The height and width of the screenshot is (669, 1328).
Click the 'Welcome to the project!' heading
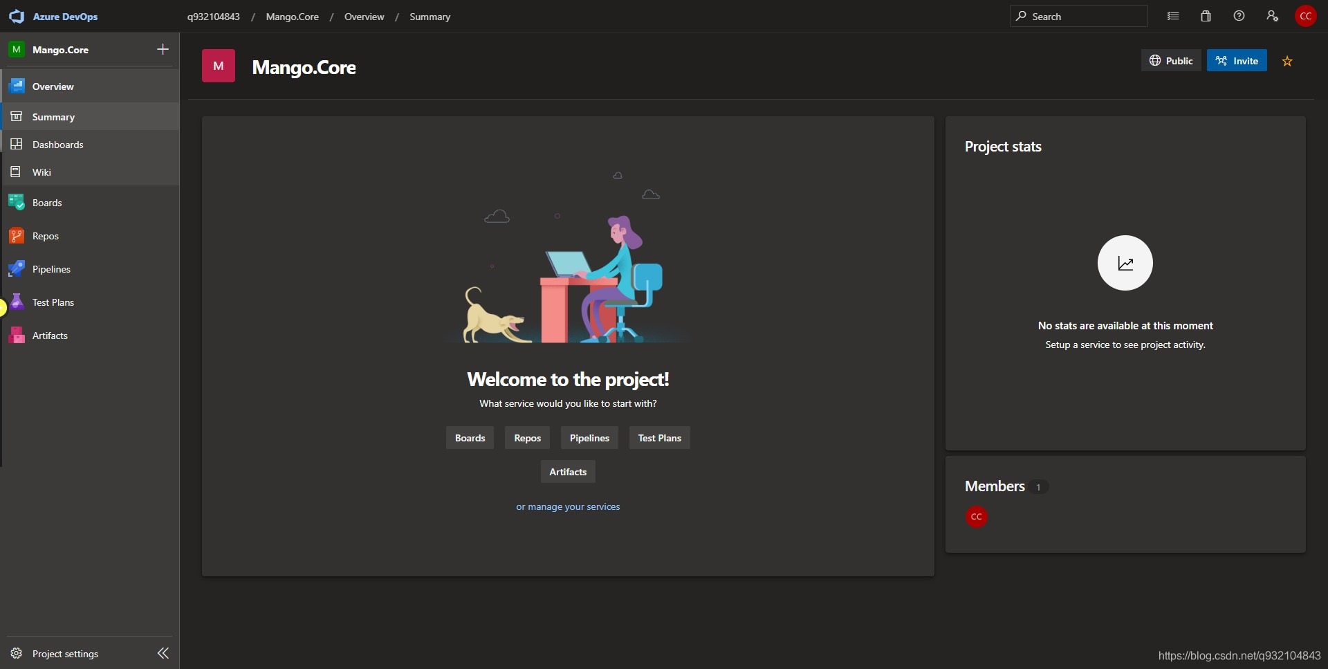pyautogui.click(x=568, y=379)
